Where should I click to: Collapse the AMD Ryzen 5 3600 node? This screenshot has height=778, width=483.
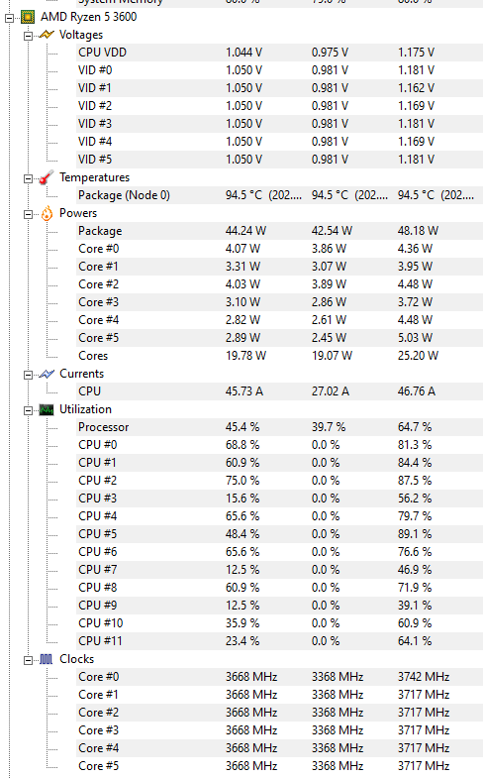click(10, 19)
